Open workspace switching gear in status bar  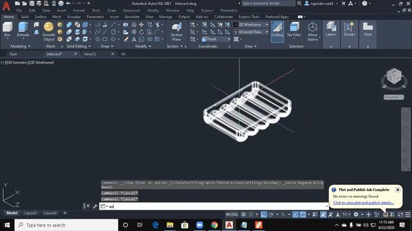tap(356, 214)
